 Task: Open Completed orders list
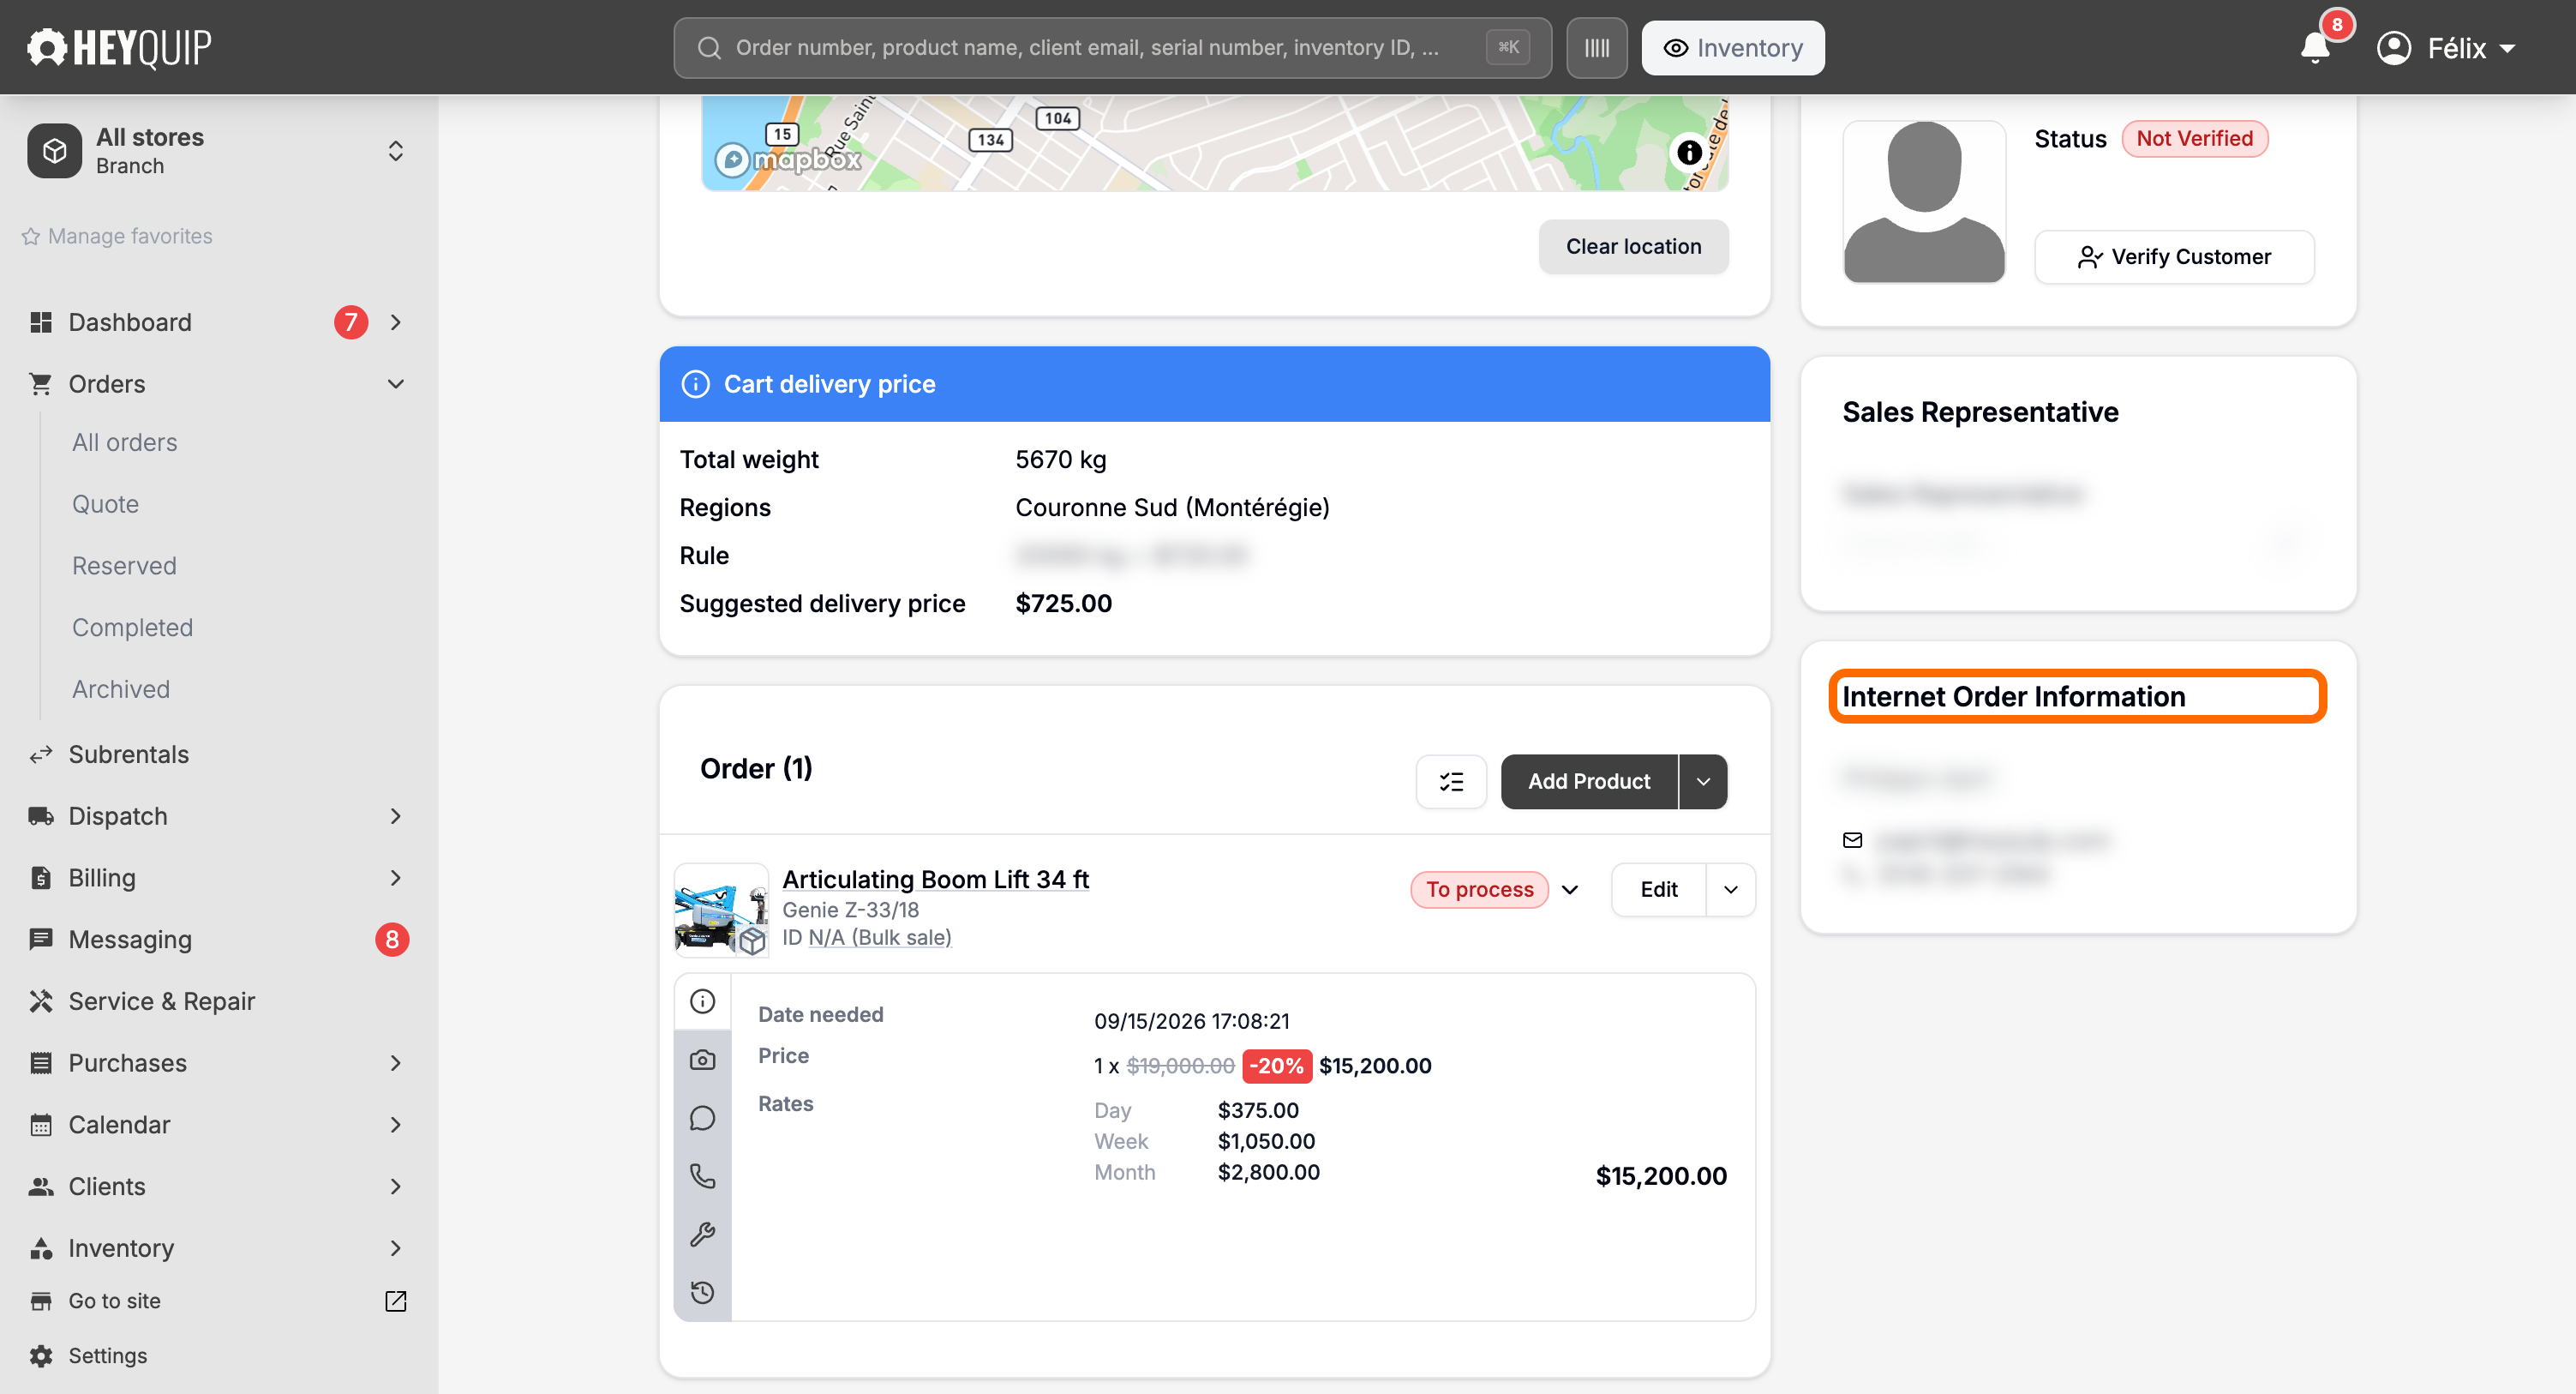tap(132, 627)
